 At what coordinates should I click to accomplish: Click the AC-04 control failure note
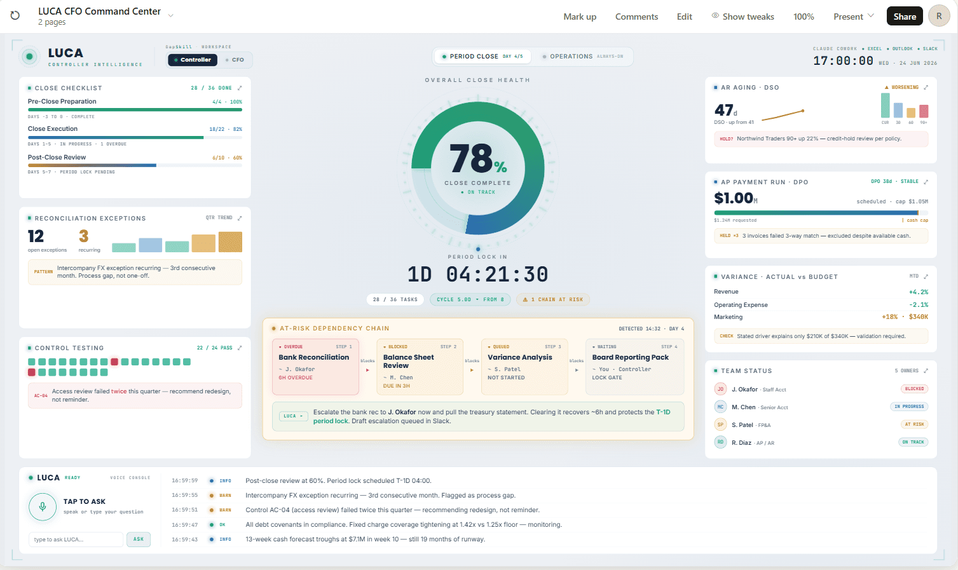click(x=135, y=395)
